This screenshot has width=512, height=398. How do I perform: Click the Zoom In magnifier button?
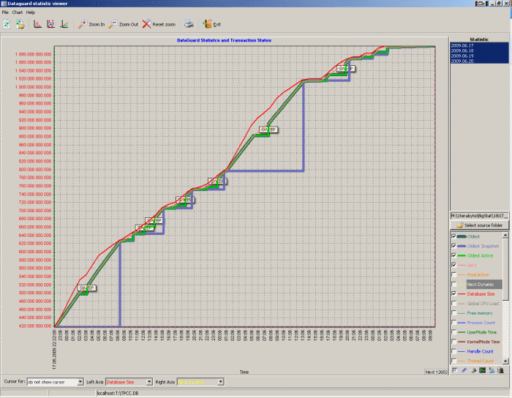pyautogui.click(x=91, y=24)
